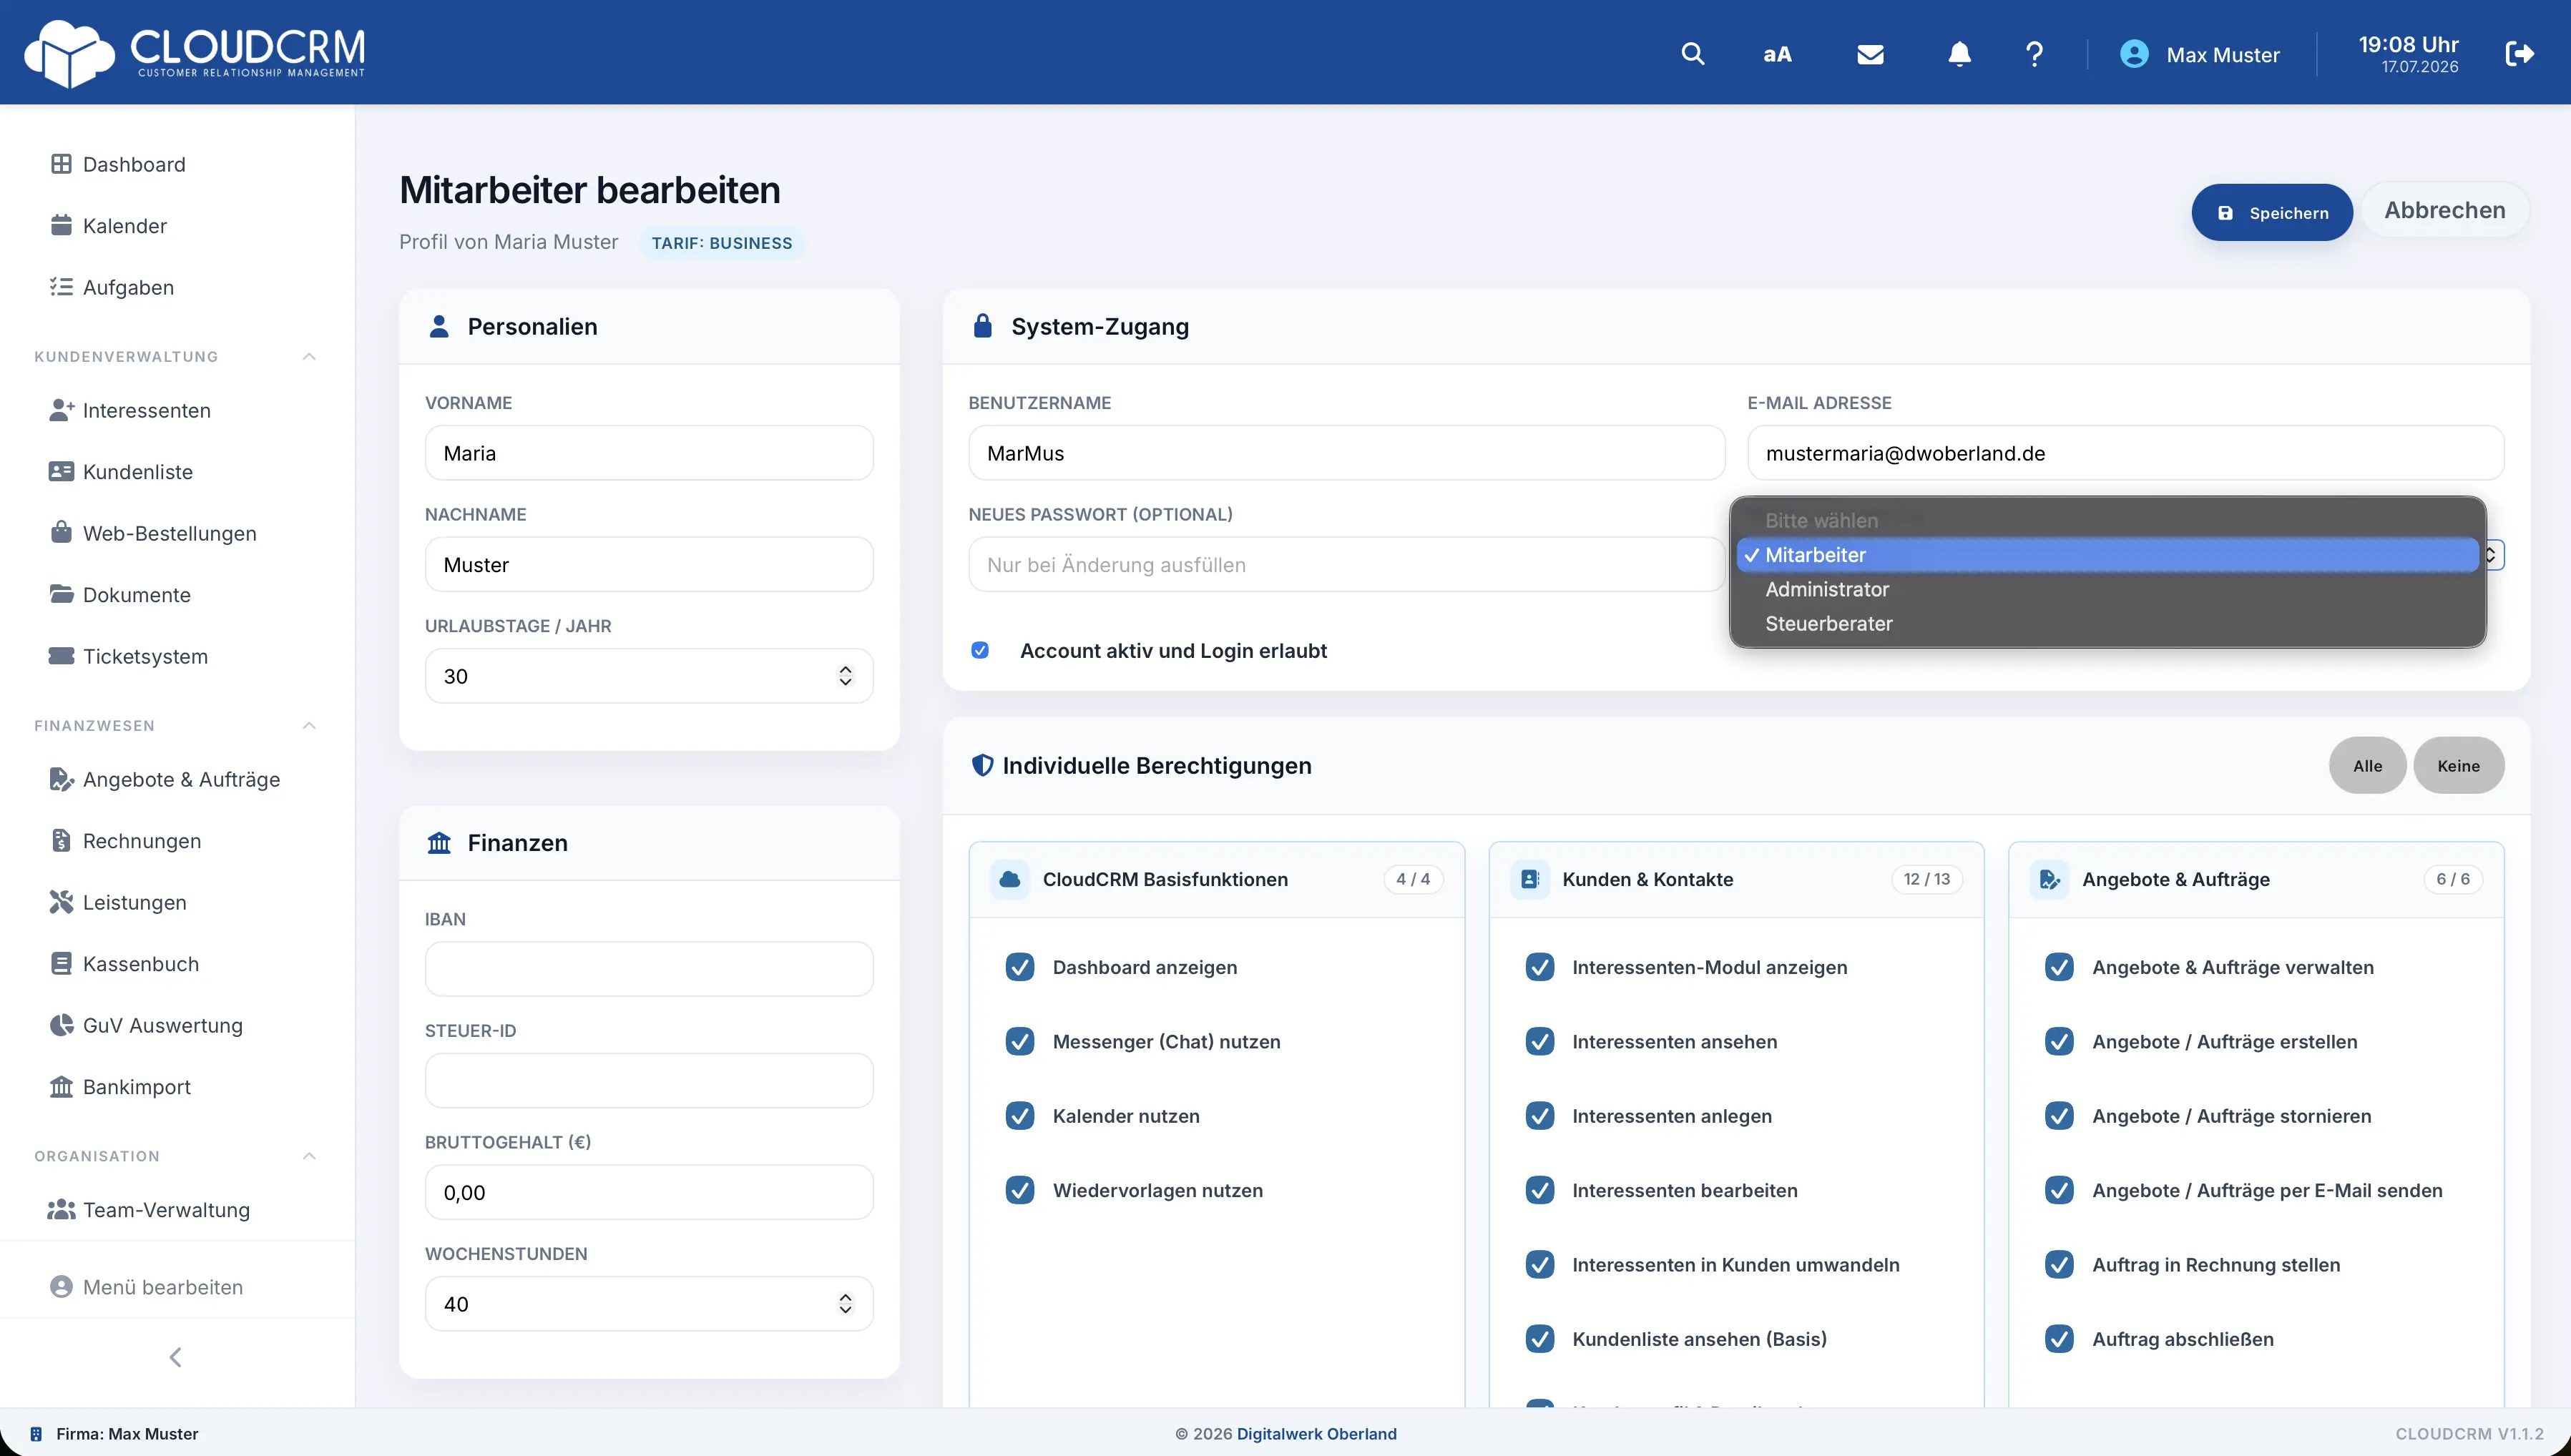This screenshot has width=2571, height=1456.
Task: Click the Bruttogehalt input field
Action: tap(649, 1192)
